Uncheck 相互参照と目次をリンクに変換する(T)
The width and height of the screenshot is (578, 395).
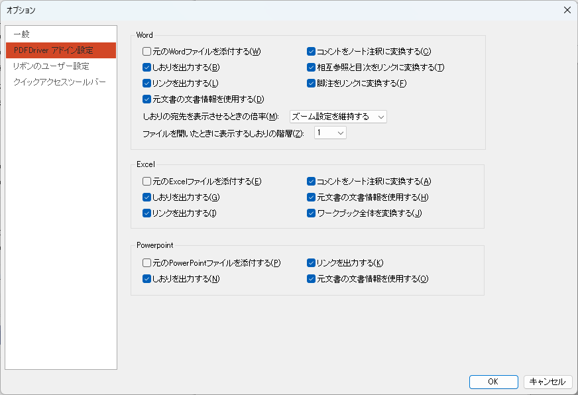311,67
